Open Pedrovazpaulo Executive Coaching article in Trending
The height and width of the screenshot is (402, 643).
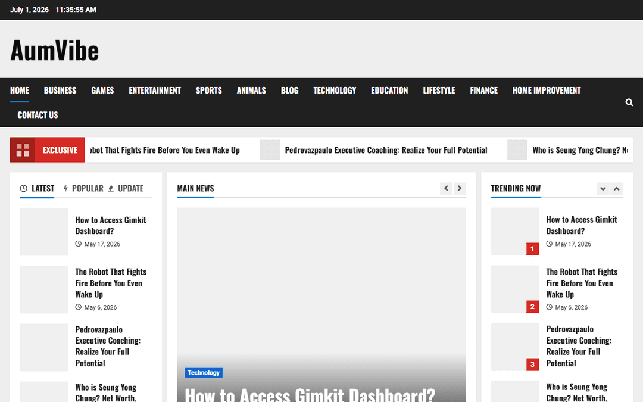(579, 346)
